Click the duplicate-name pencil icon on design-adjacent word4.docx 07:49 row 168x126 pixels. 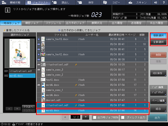[x=76, y=95]
